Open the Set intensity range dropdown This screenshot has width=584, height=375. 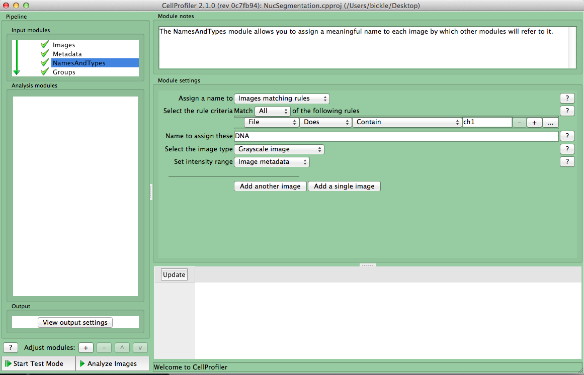click(x=272, y=162)
